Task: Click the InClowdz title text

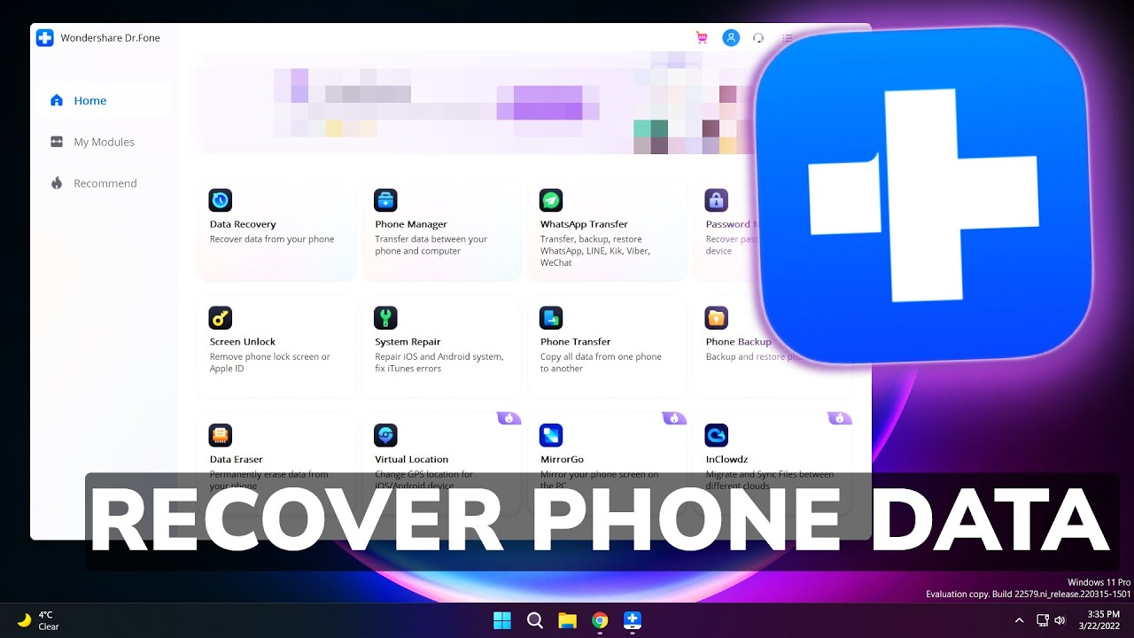Action: click(727, 459)
